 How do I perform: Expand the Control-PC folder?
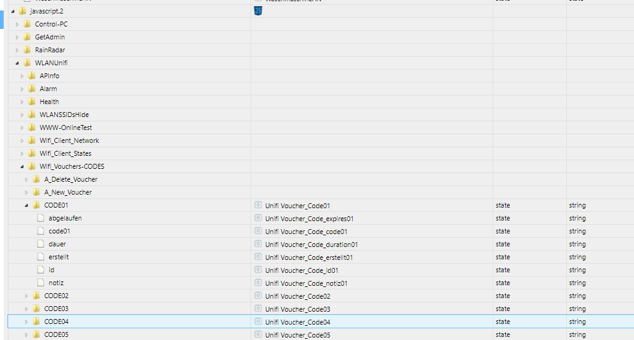pos(17,24)
